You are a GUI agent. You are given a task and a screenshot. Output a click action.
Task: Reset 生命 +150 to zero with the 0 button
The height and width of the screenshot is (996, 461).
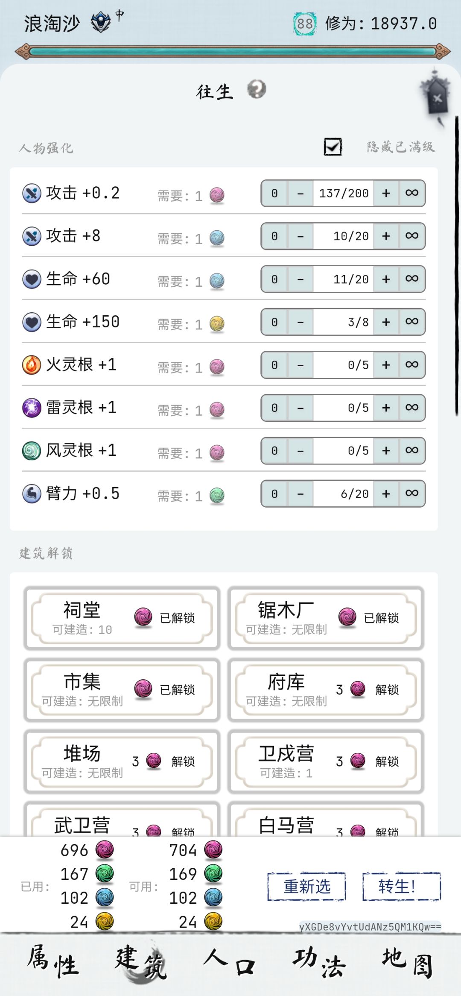tap(274, 322)
